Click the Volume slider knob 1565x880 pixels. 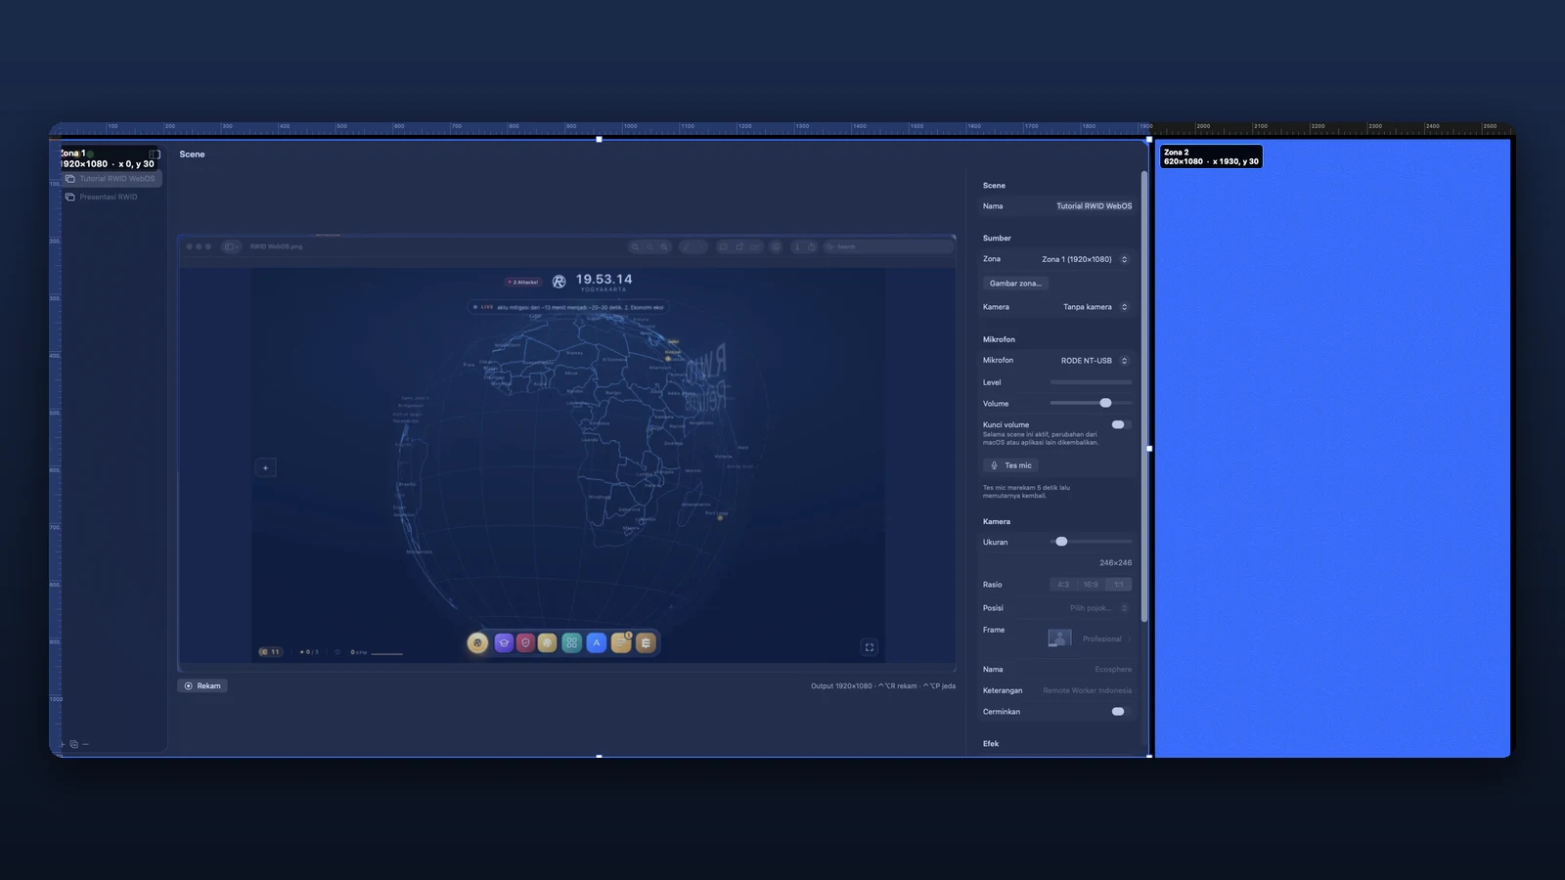tap(1105, 403)
